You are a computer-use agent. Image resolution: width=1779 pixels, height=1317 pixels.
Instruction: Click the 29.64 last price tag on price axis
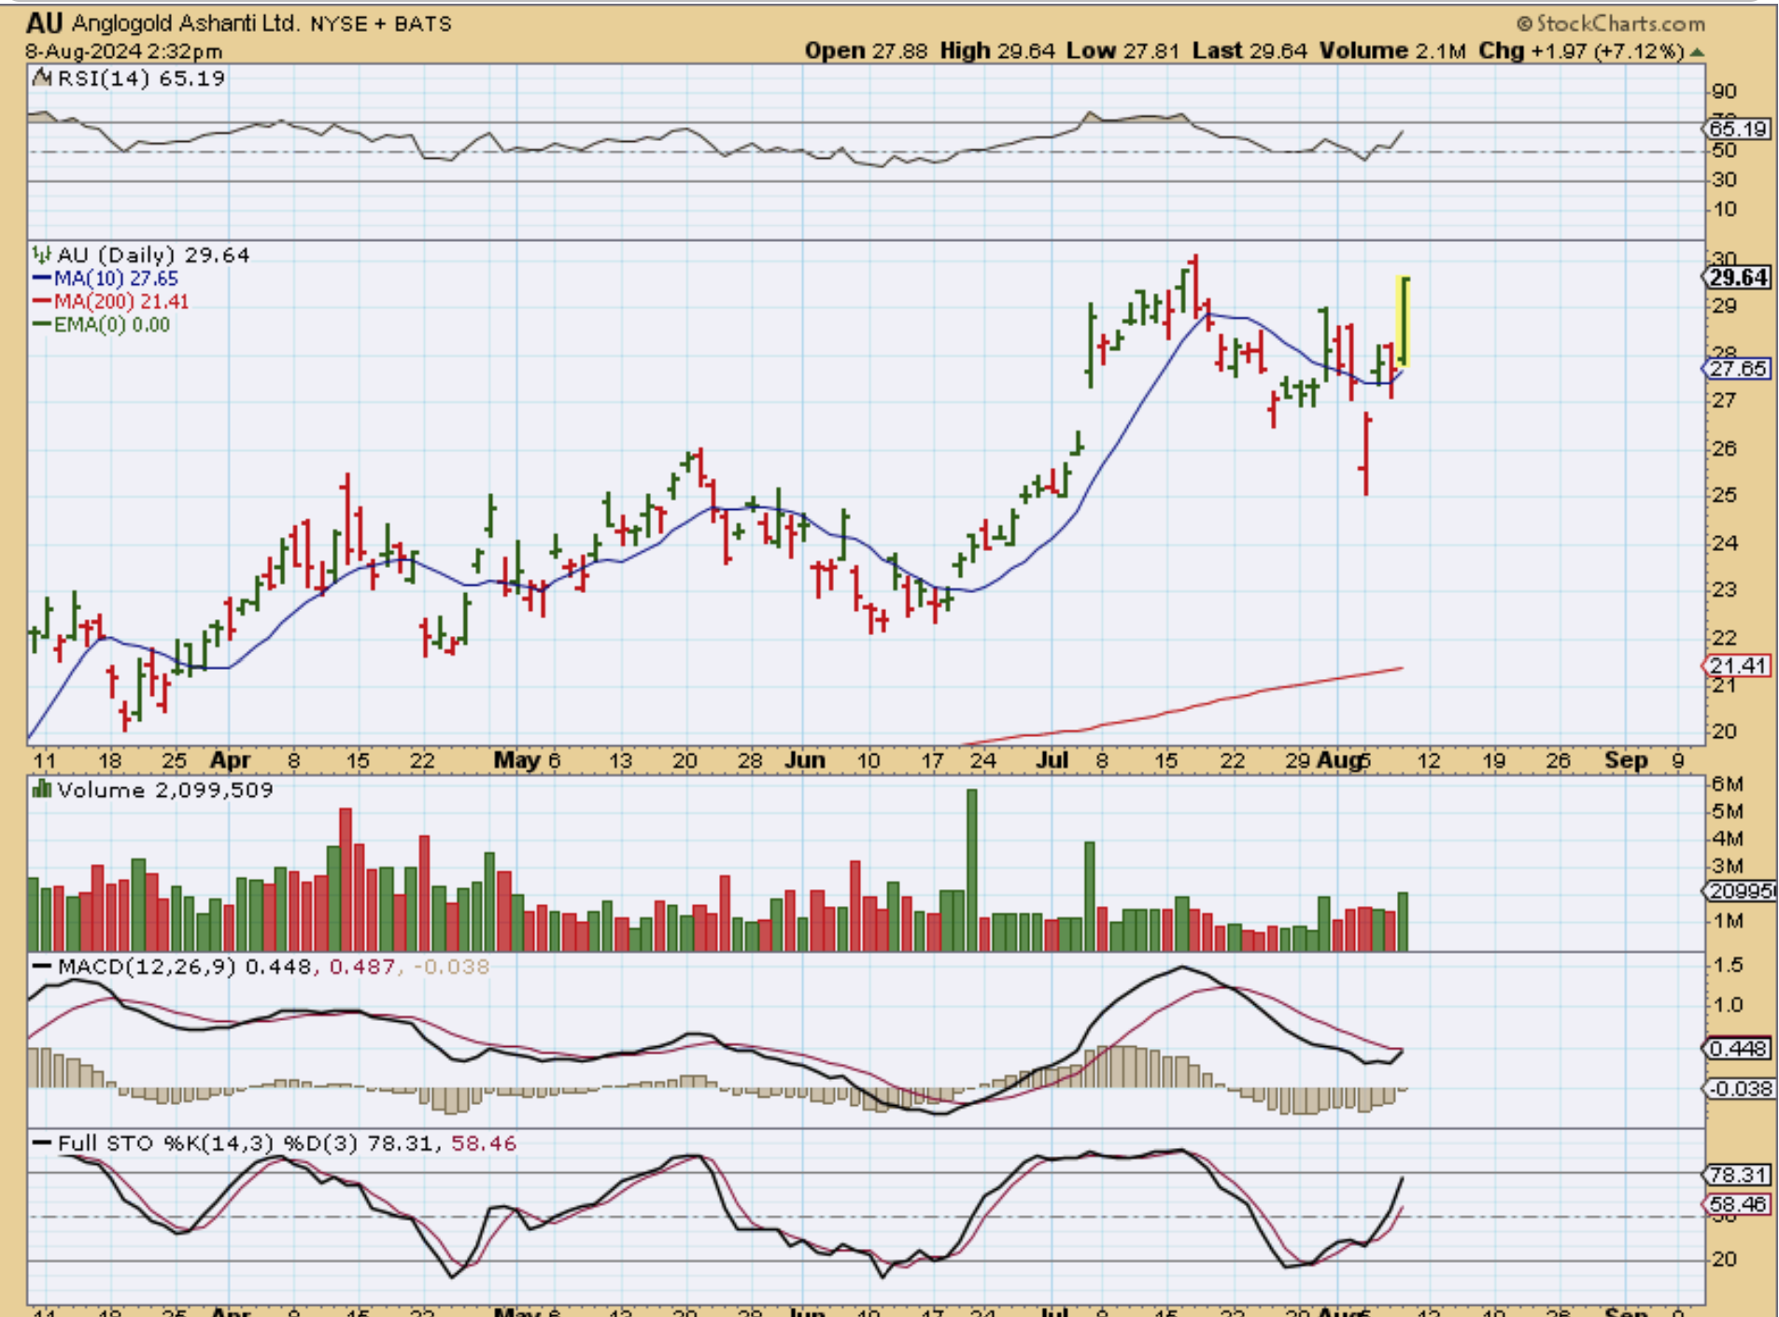(1738, 277)
